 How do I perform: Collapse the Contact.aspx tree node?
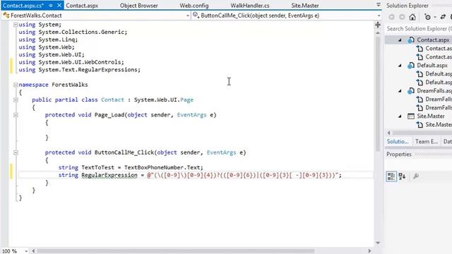pos(400,40)
